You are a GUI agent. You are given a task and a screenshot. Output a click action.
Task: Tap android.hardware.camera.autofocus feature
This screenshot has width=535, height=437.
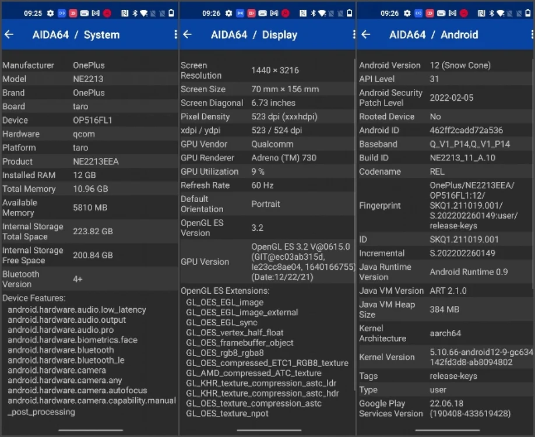78,390
